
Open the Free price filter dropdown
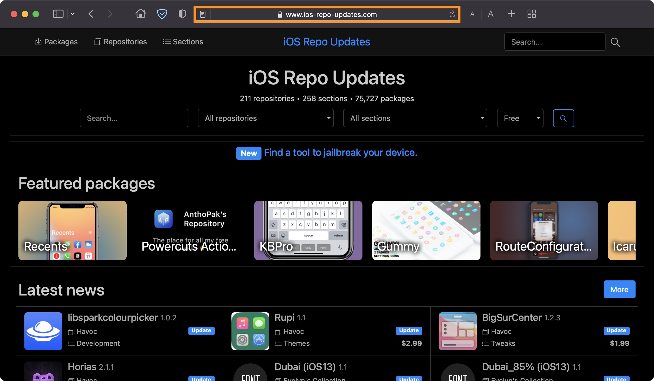520,118
